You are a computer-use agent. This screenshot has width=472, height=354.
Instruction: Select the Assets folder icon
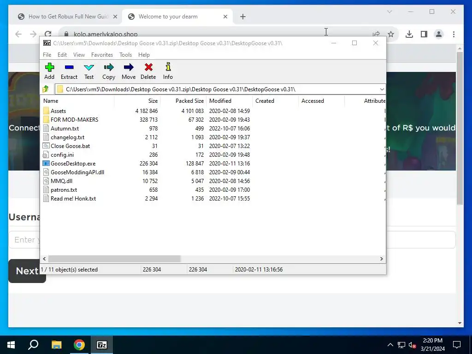46,111
